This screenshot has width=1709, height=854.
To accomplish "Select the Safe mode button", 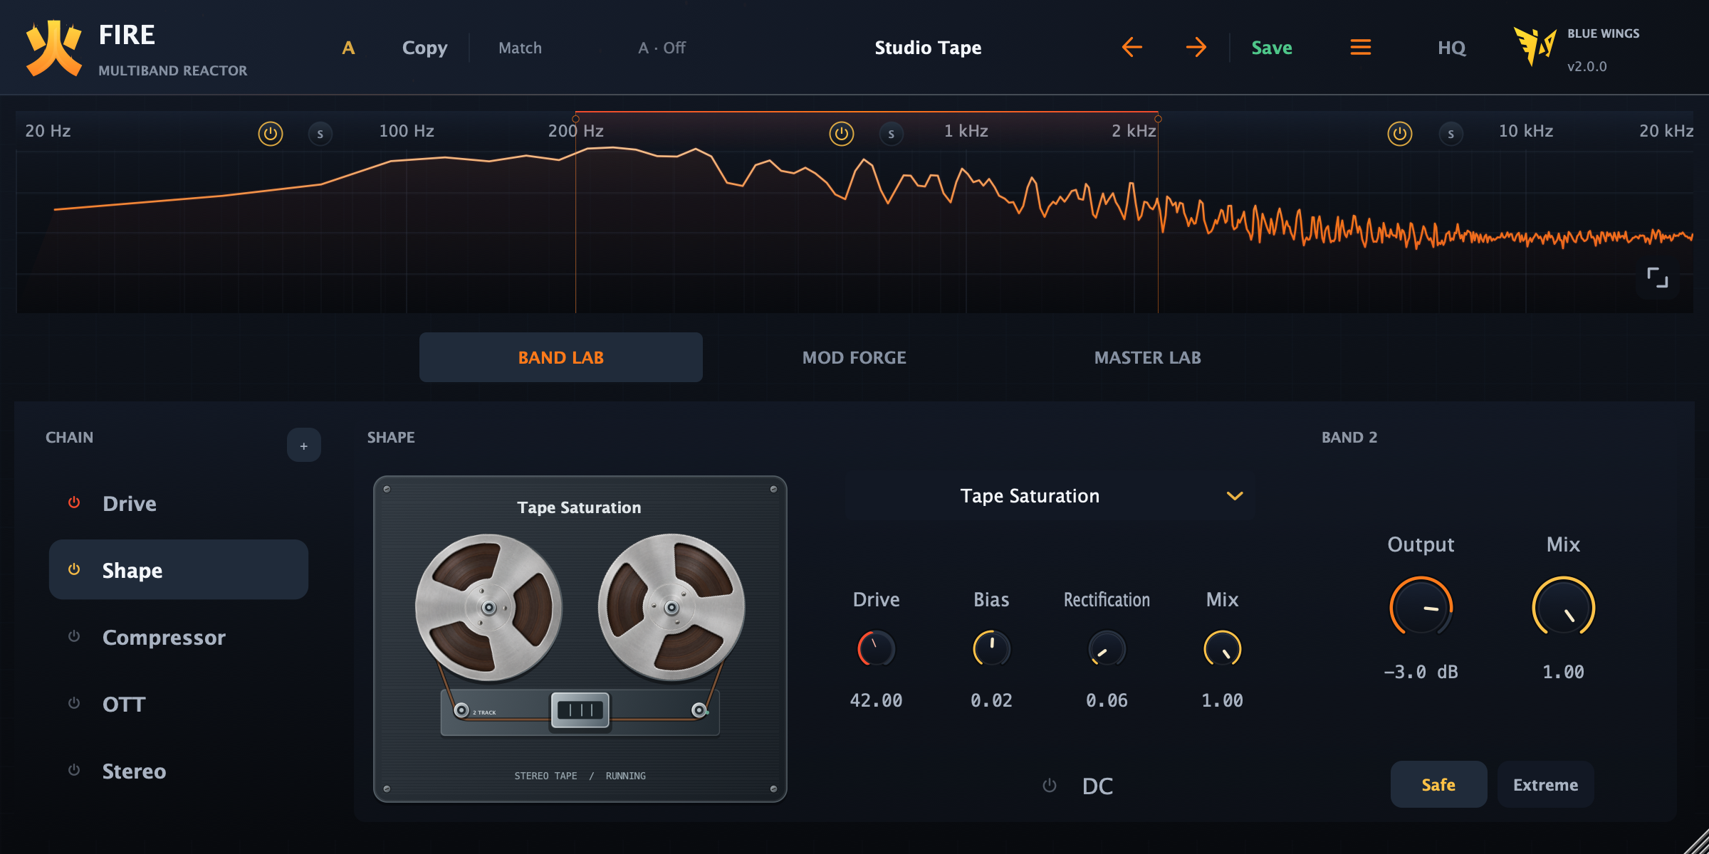I will tap(1438, 784).
